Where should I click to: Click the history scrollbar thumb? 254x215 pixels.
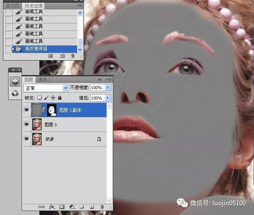point(80,42)
